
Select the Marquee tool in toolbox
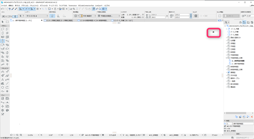tap(7, 22)
